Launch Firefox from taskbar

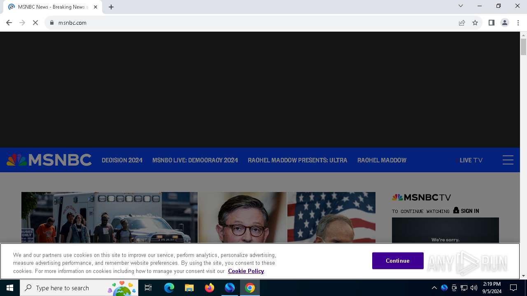(x=210, y=288)
